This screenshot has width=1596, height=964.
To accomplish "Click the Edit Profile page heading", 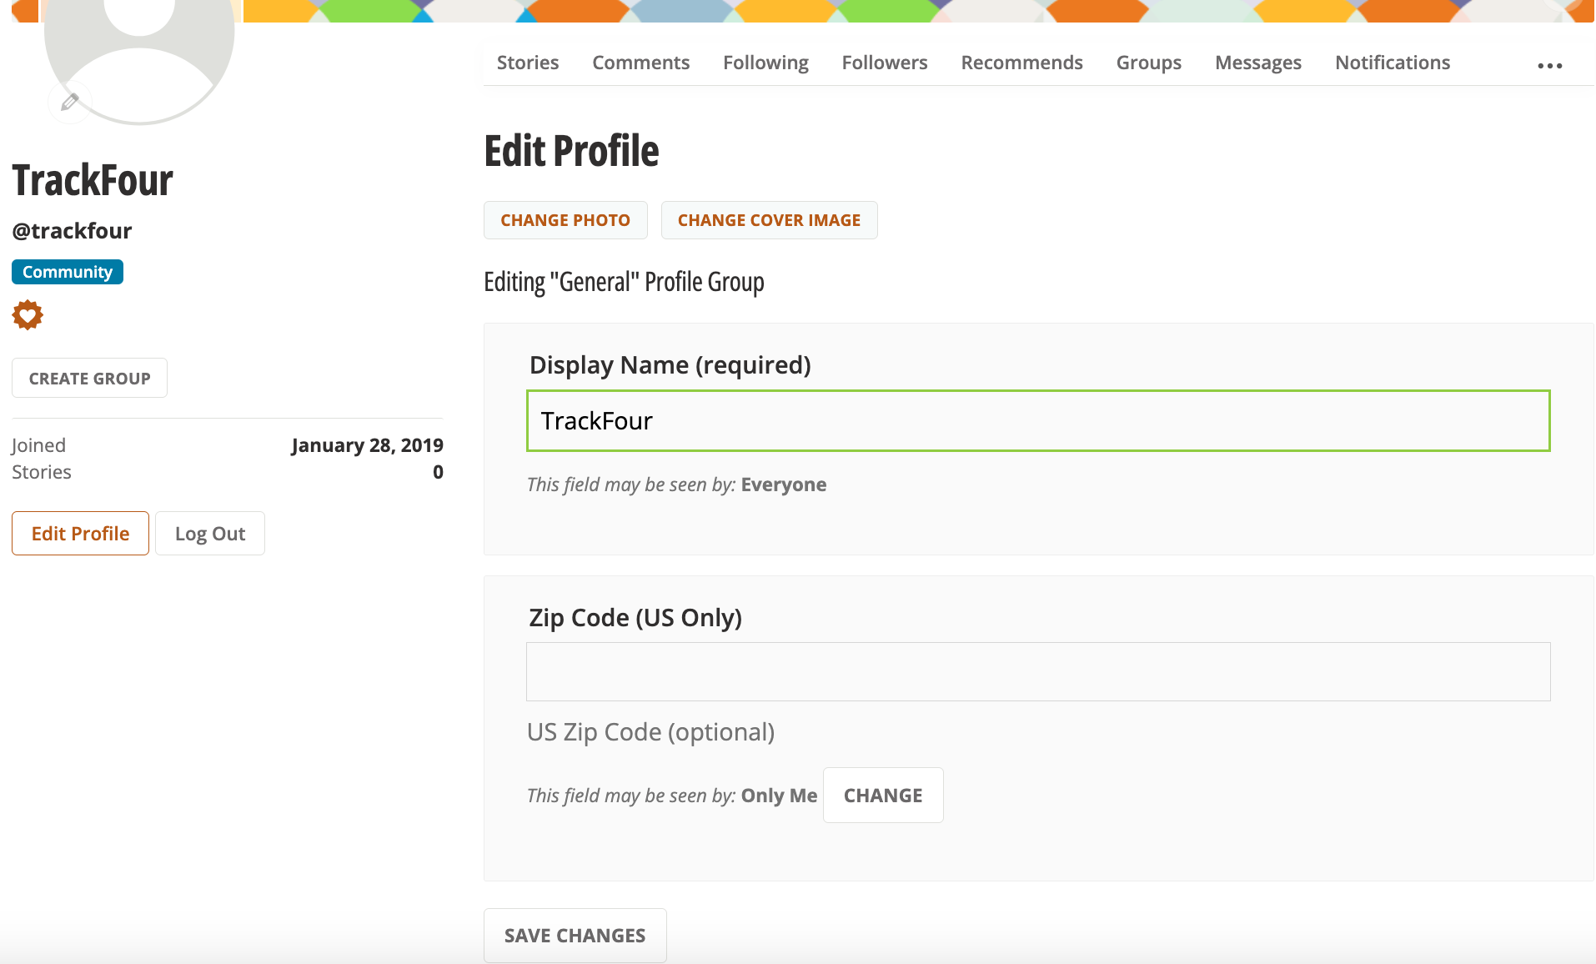I will (x=571, y=151).
